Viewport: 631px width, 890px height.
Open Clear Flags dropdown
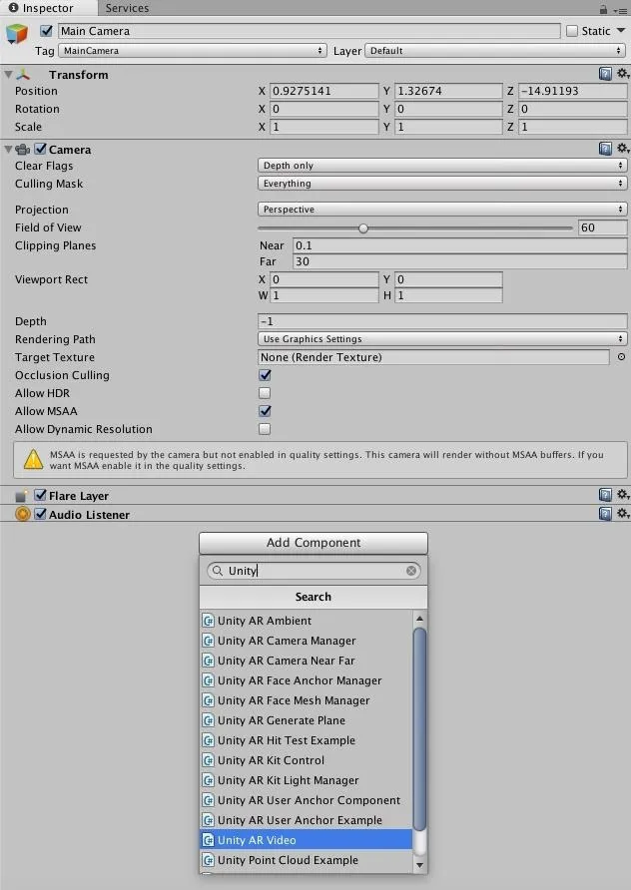click(x=442, y=166)
